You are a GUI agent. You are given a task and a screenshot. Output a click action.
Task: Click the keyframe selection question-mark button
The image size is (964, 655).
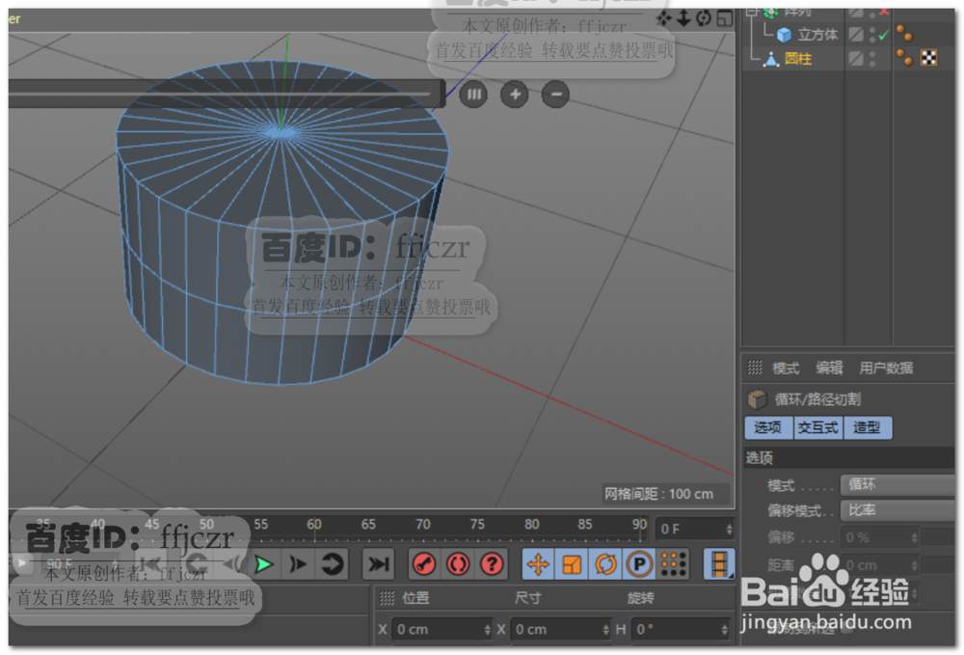[x=492, y=564]
